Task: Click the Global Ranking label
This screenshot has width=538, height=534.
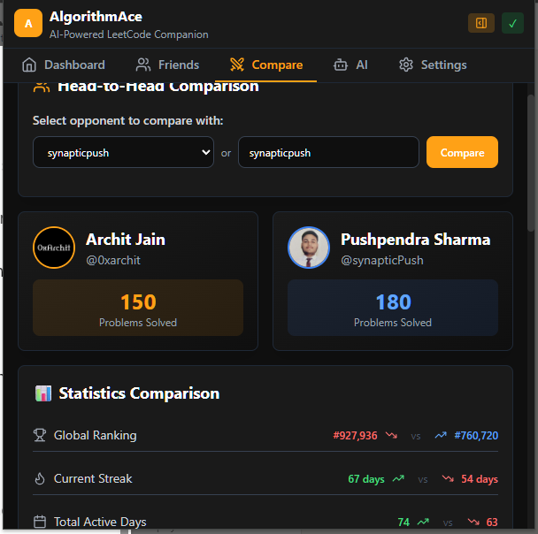Action: click(95, 435)
